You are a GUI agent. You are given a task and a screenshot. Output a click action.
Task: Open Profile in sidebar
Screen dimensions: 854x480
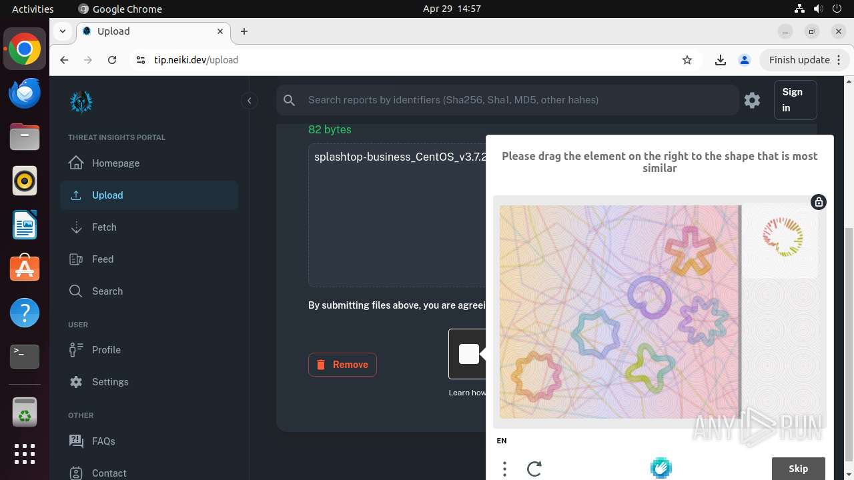[149, 350]
